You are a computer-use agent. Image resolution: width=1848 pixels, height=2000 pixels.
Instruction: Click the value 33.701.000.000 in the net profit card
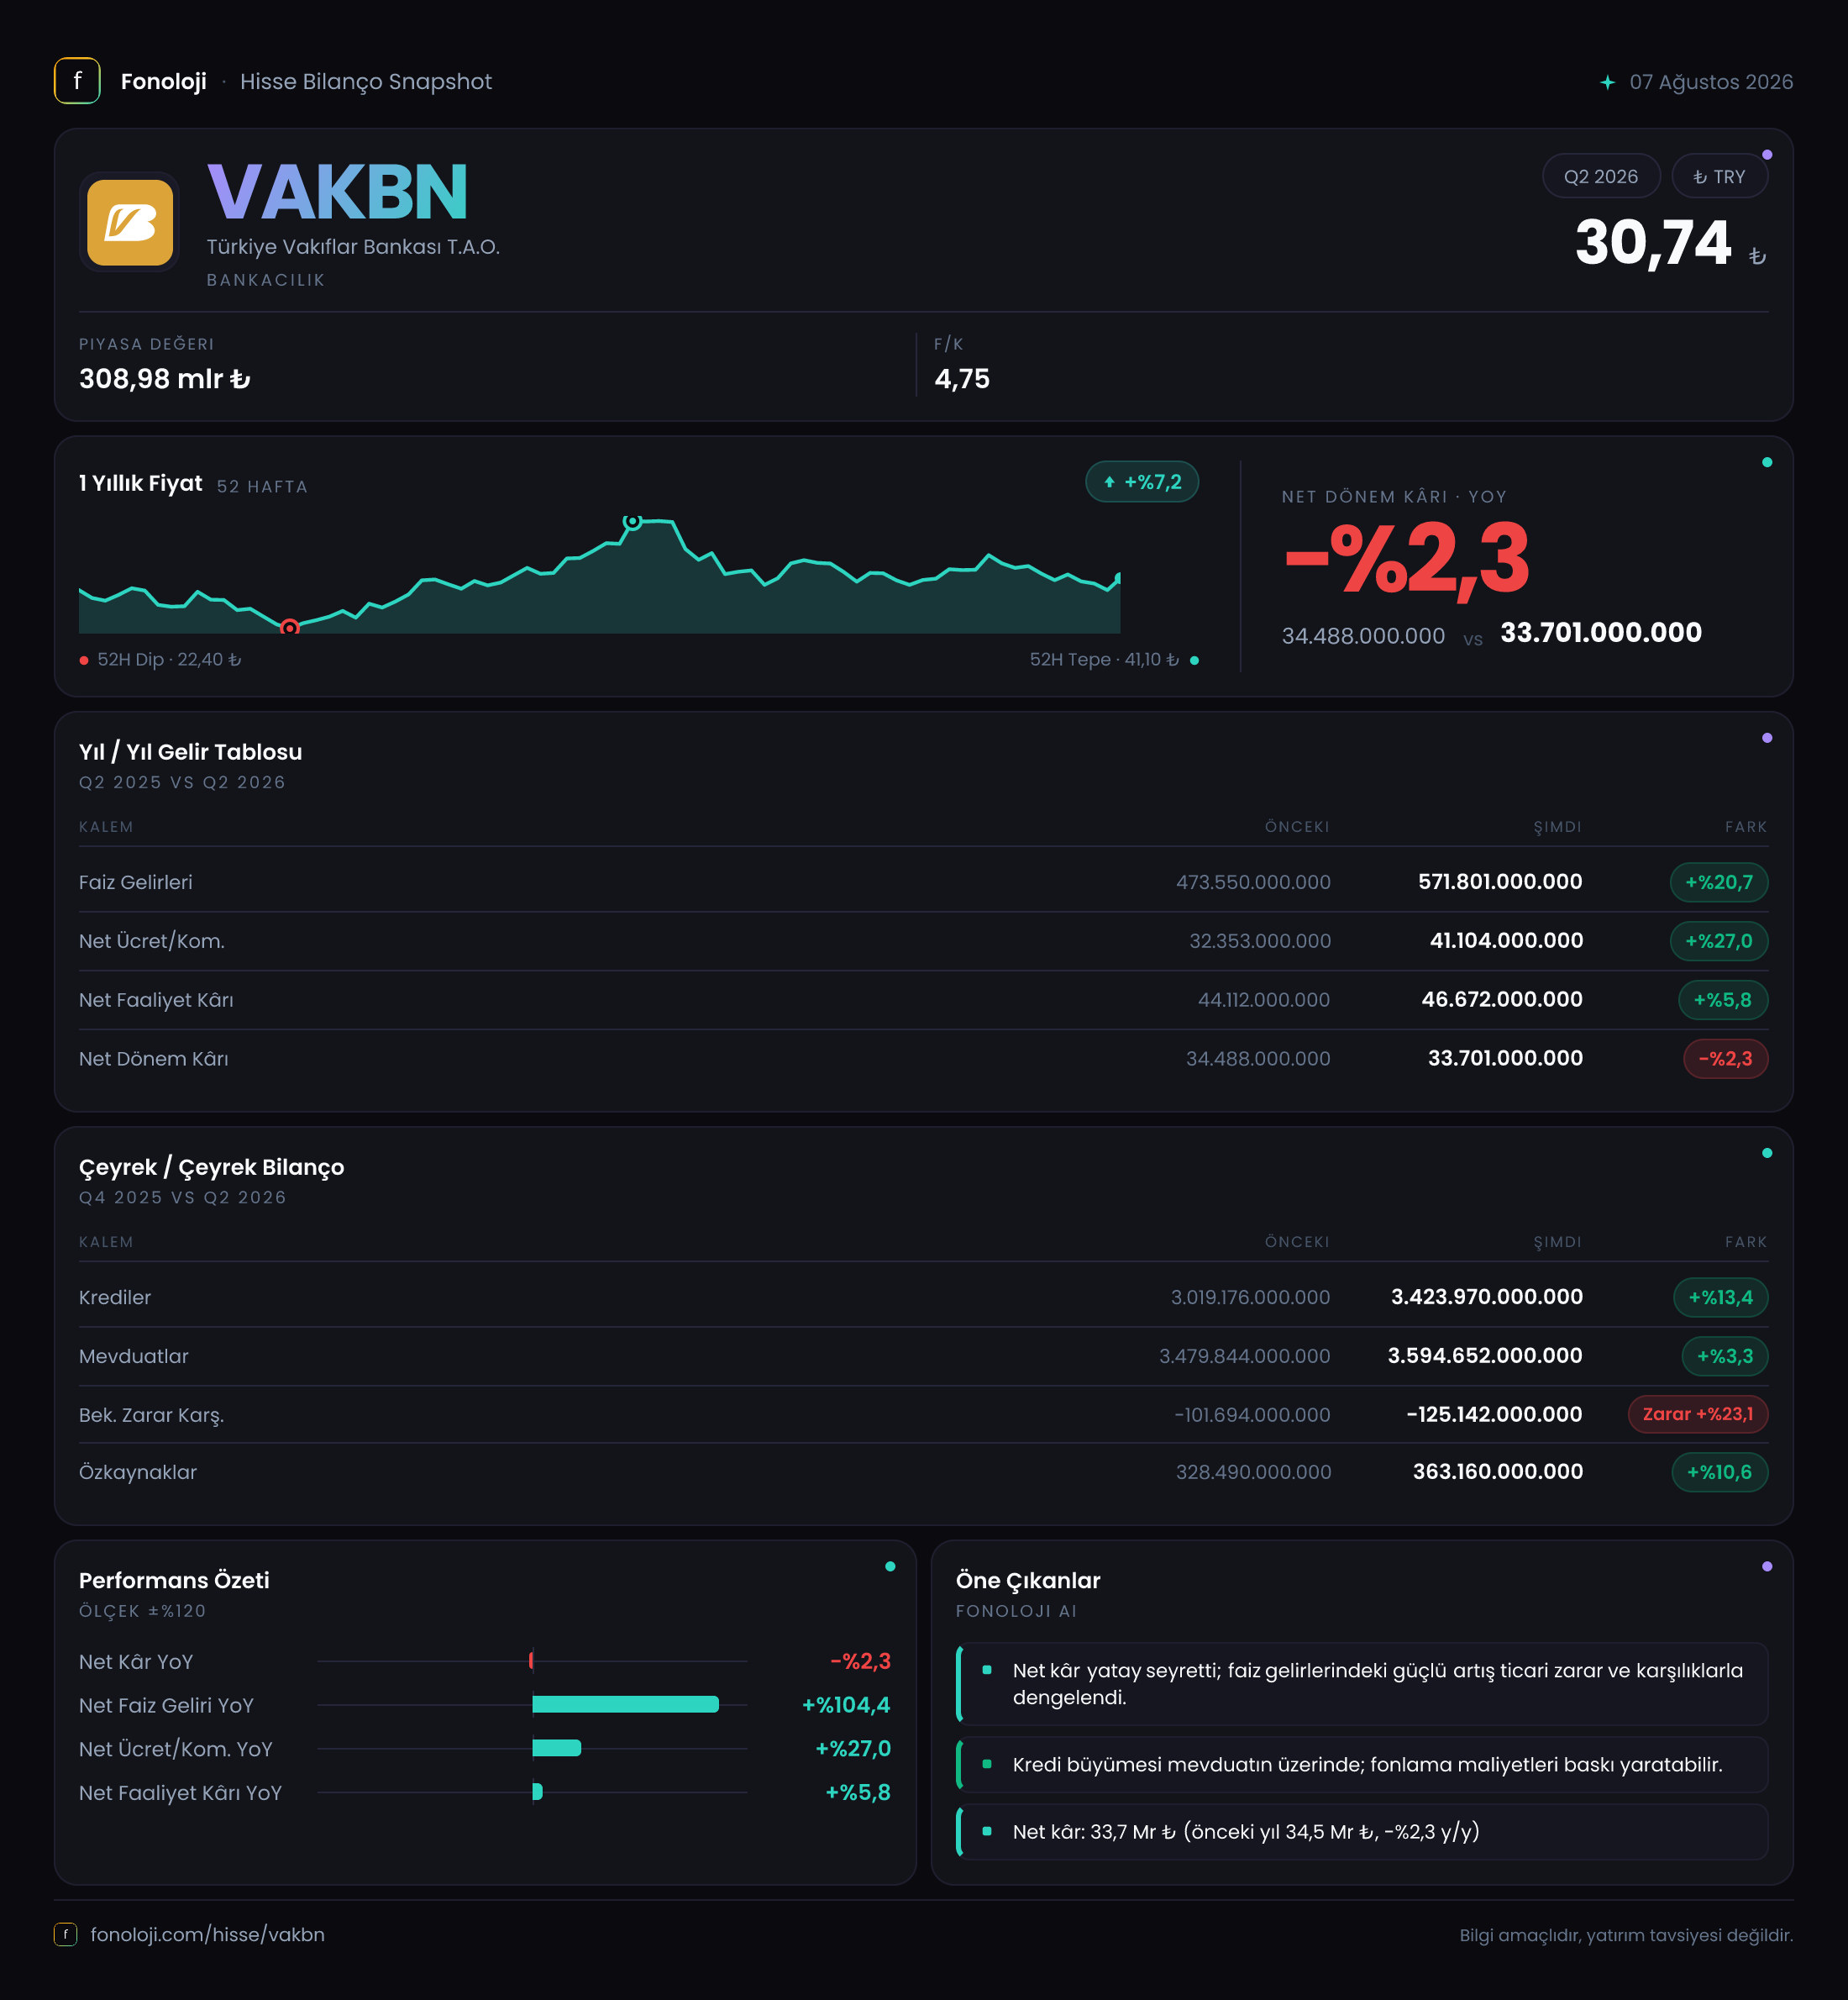click(1601, 632)
